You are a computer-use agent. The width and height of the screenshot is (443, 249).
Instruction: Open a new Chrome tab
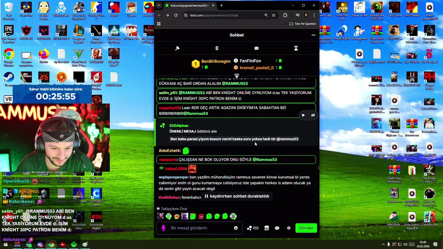tap(221, 5)
